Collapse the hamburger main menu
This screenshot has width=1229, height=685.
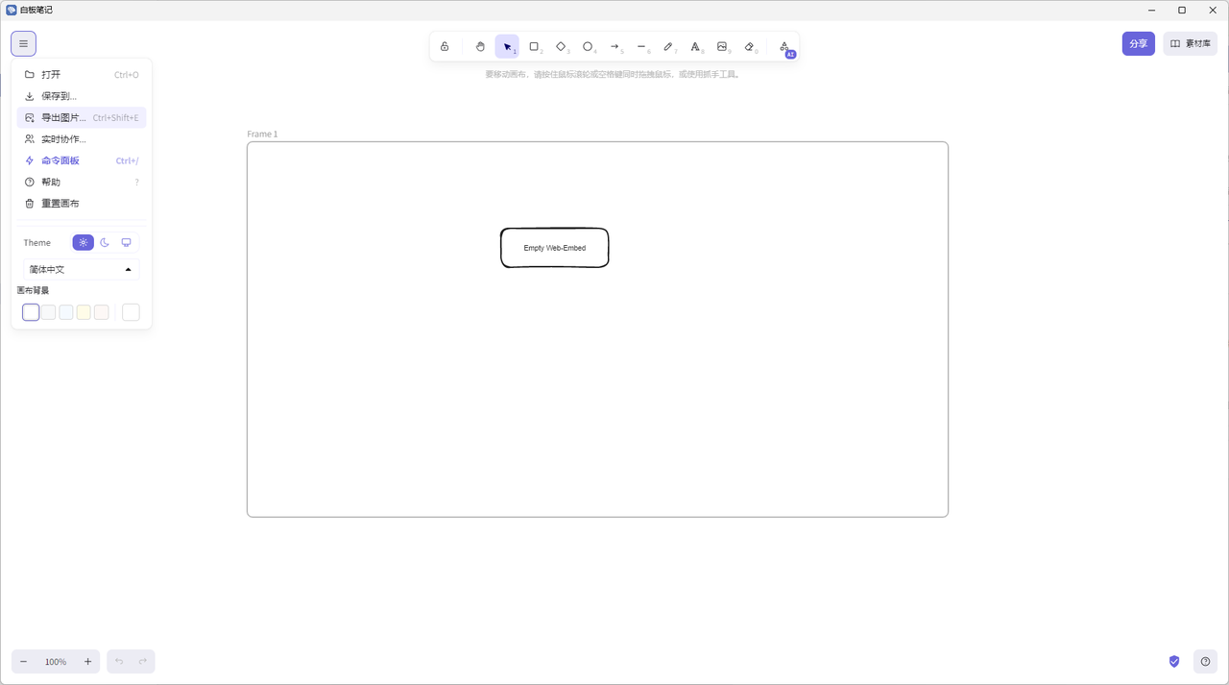click(24, 44)
